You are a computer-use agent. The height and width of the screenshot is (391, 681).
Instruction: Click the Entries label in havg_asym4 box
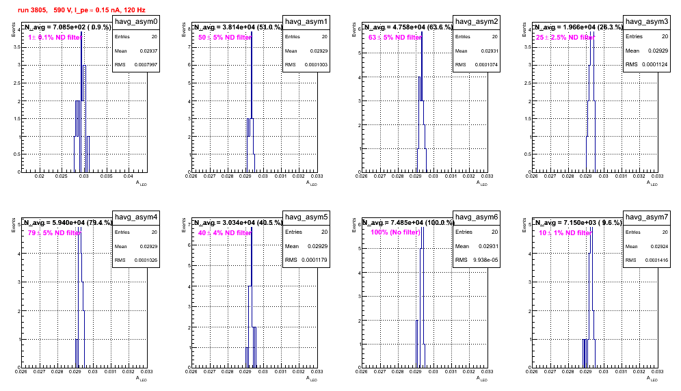click(122, 232)
